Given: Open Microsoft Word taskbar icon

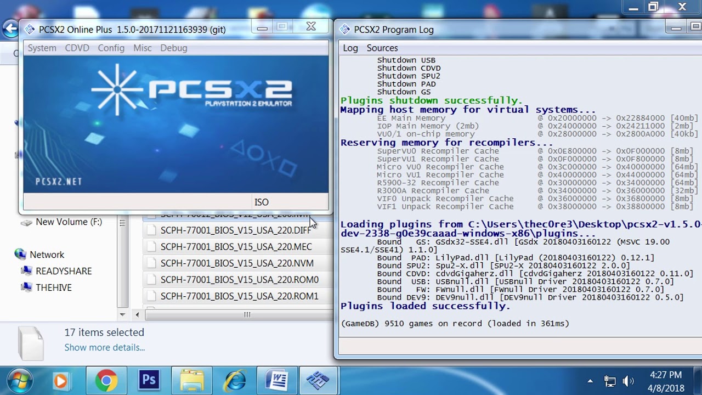Looking at the screenshot, I should (x=277, y=381).
